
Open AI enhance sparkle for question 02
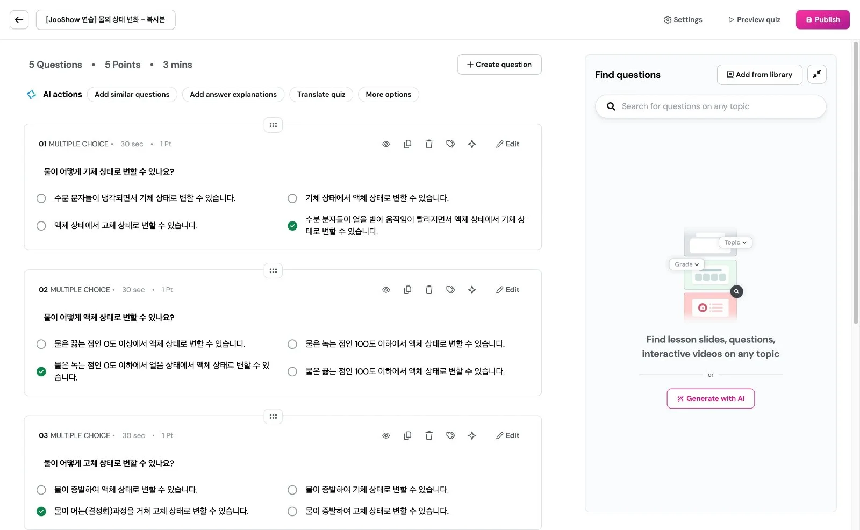472,290
